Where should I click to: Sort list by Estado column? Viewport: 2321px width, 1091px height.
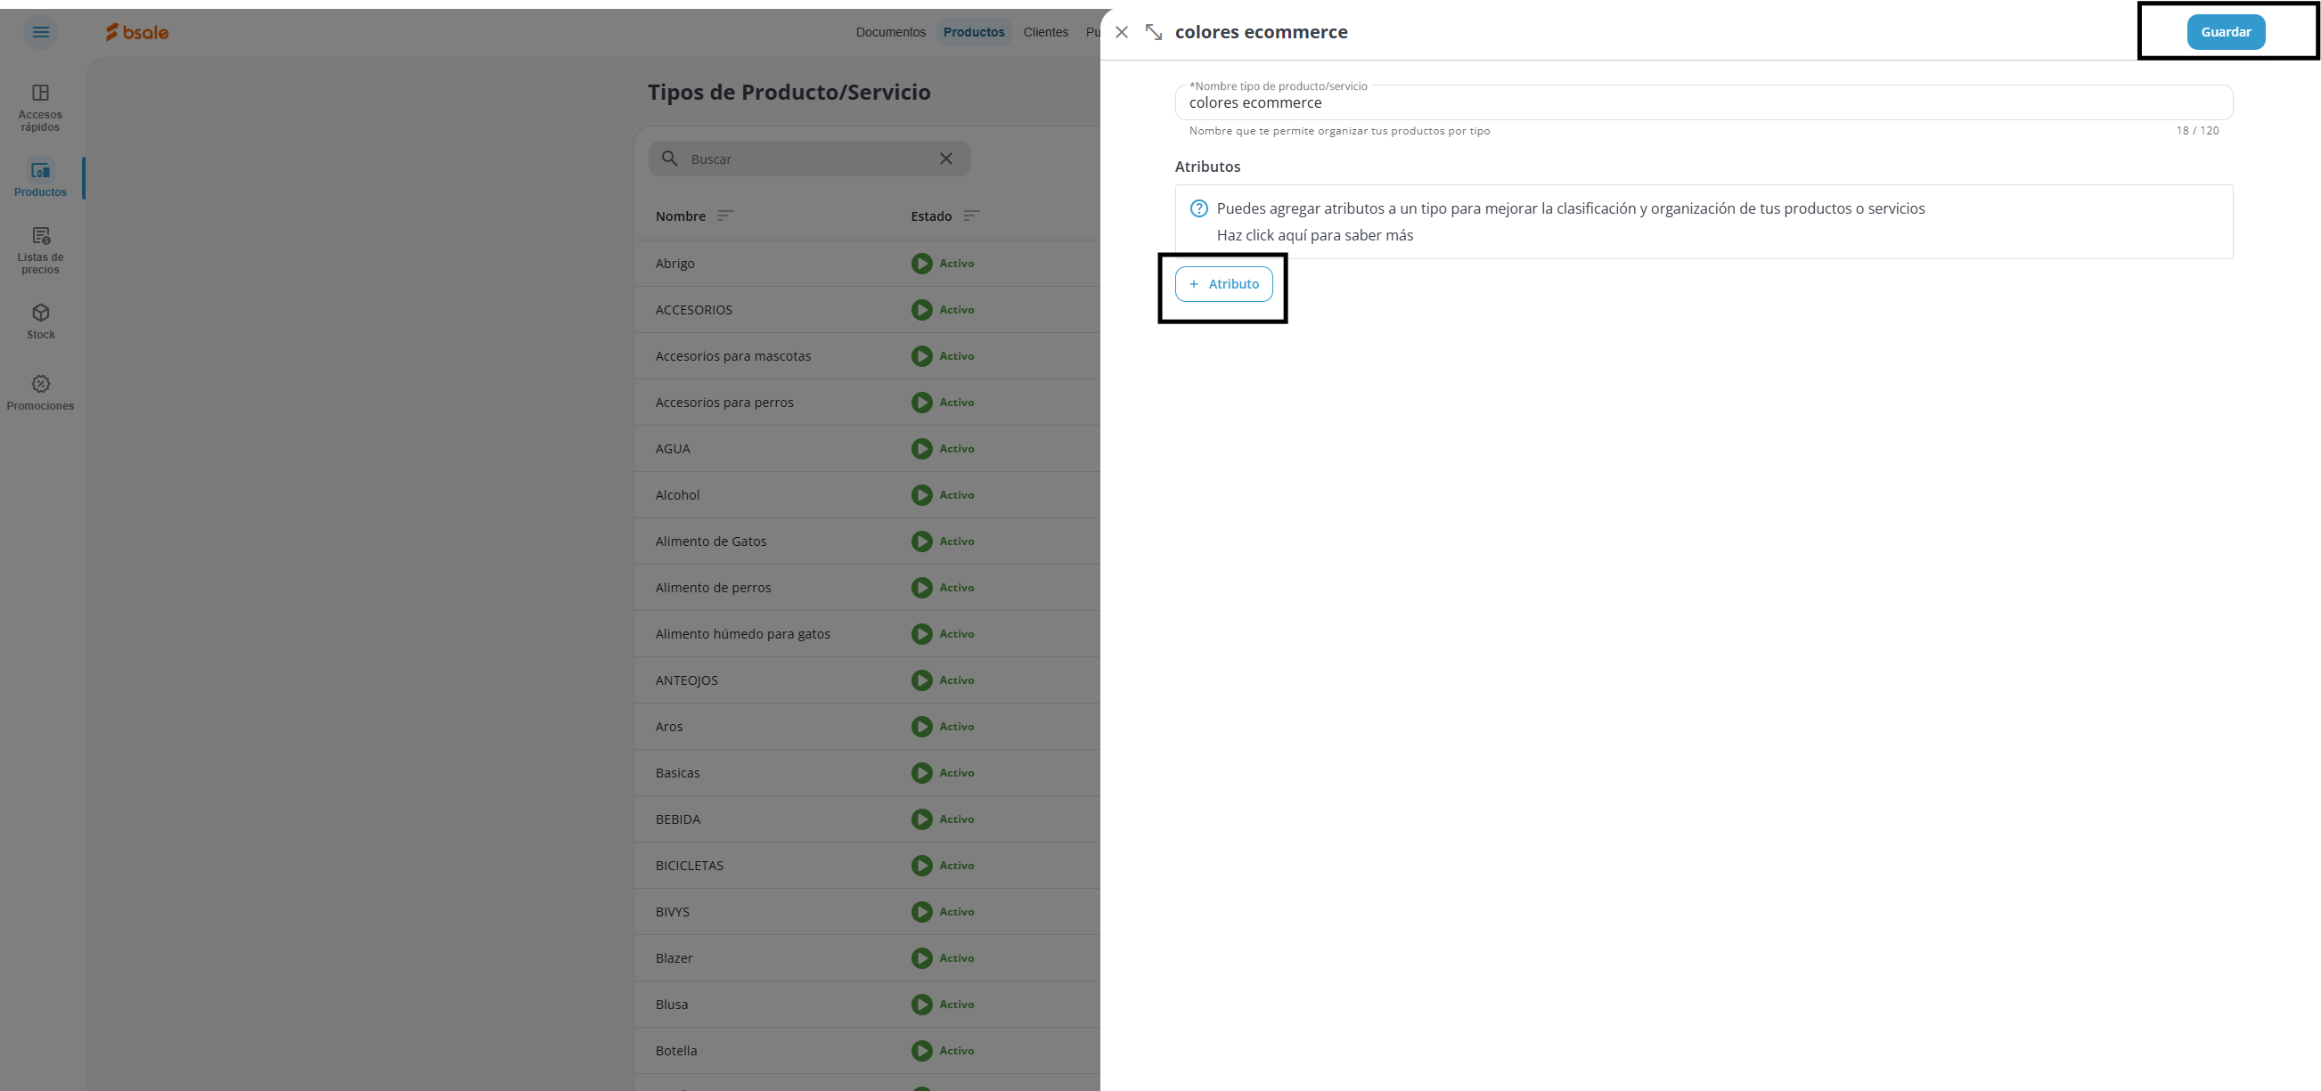click(970, 216)
